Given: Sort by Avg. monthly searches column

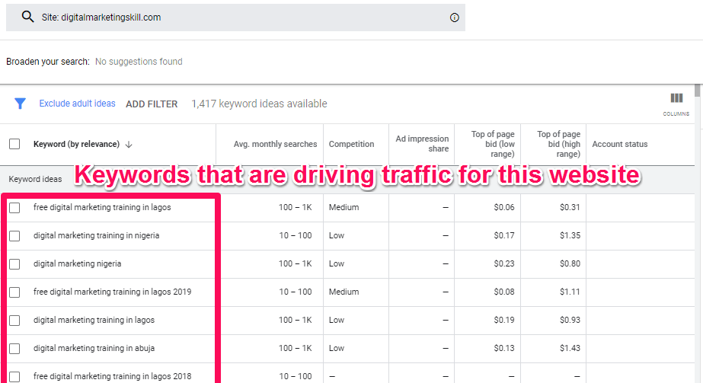Looking at the screenshot, I should 276,144.
